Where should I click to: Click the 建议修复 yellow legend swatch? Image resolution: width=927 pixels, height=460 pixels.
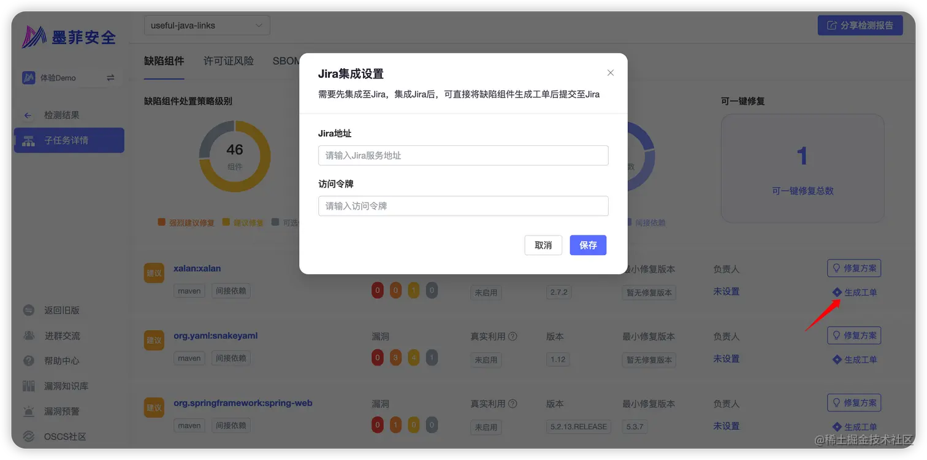226,222
